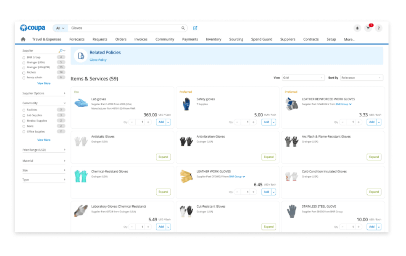Open the notifications bell

click(x=357, y=28)
